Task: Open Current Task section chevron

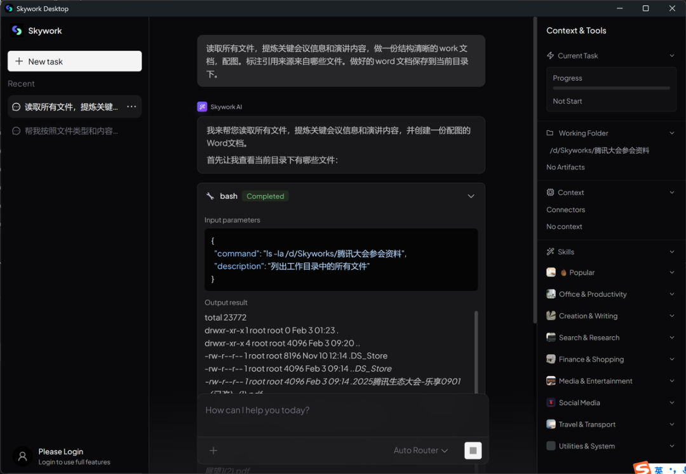Action: [672, 55]
